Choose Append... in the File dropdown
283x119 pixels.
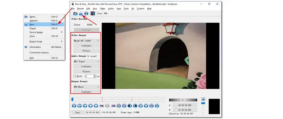(x=44, y=21)
